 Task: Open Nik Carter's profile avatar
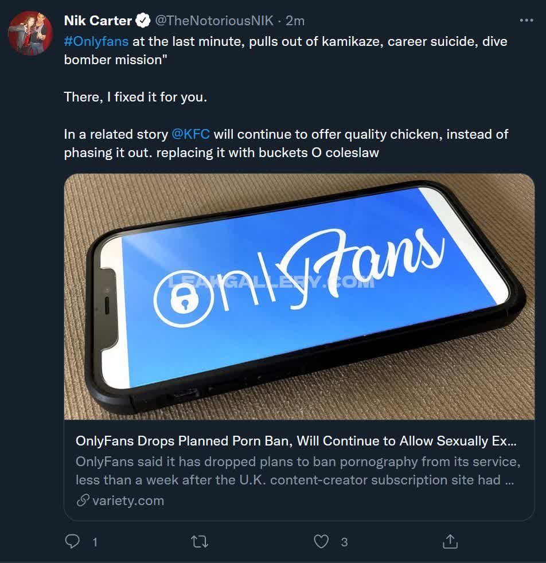click(30, 33)
